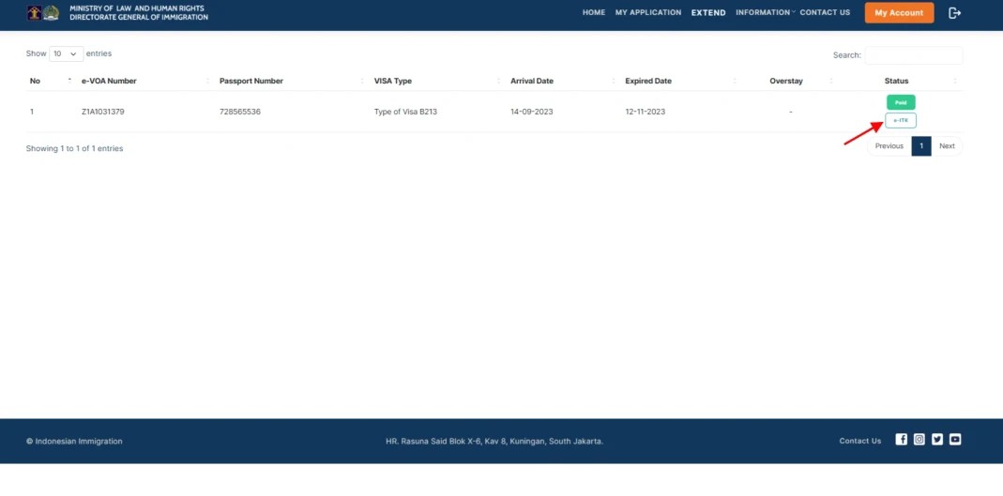Viewport: 1003px width, 496px height.
Task: Open Twitter icon in footer
Action: pyautogui.click(x=937, y=439)
